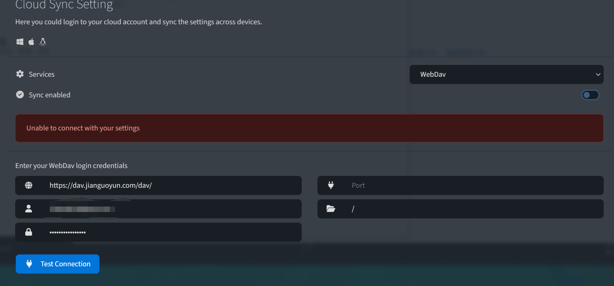The image size is (614, 286).
Task: Click the Windows platform icon
Action: pos(20,42)
